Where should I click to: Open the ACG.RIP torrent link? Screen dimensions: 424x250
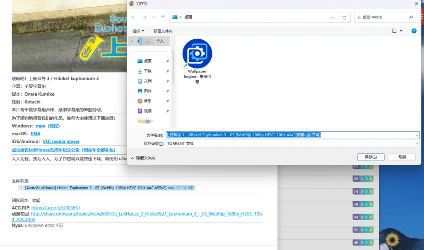[x=55, y=208]
